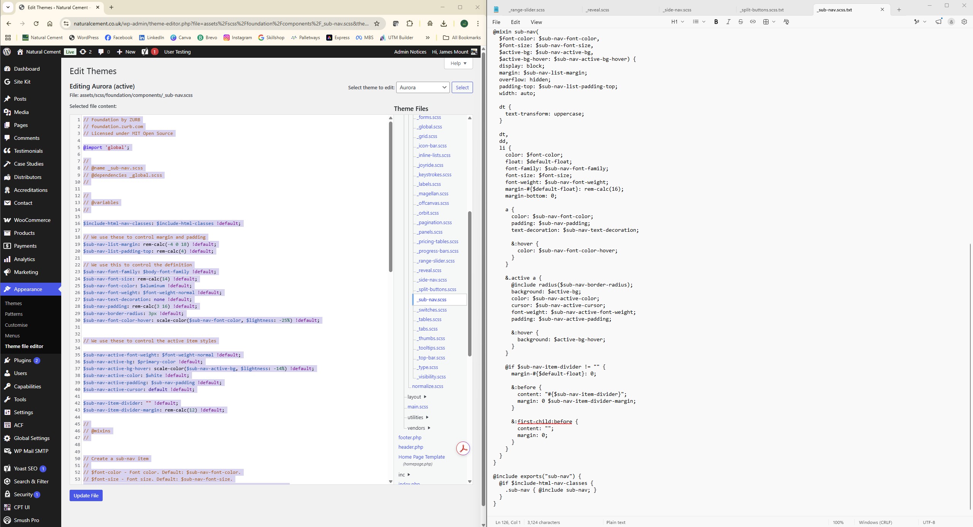973x527 pixels.
Task: Click the floating PDF Acrobat icon
Action: click(463, 448)
